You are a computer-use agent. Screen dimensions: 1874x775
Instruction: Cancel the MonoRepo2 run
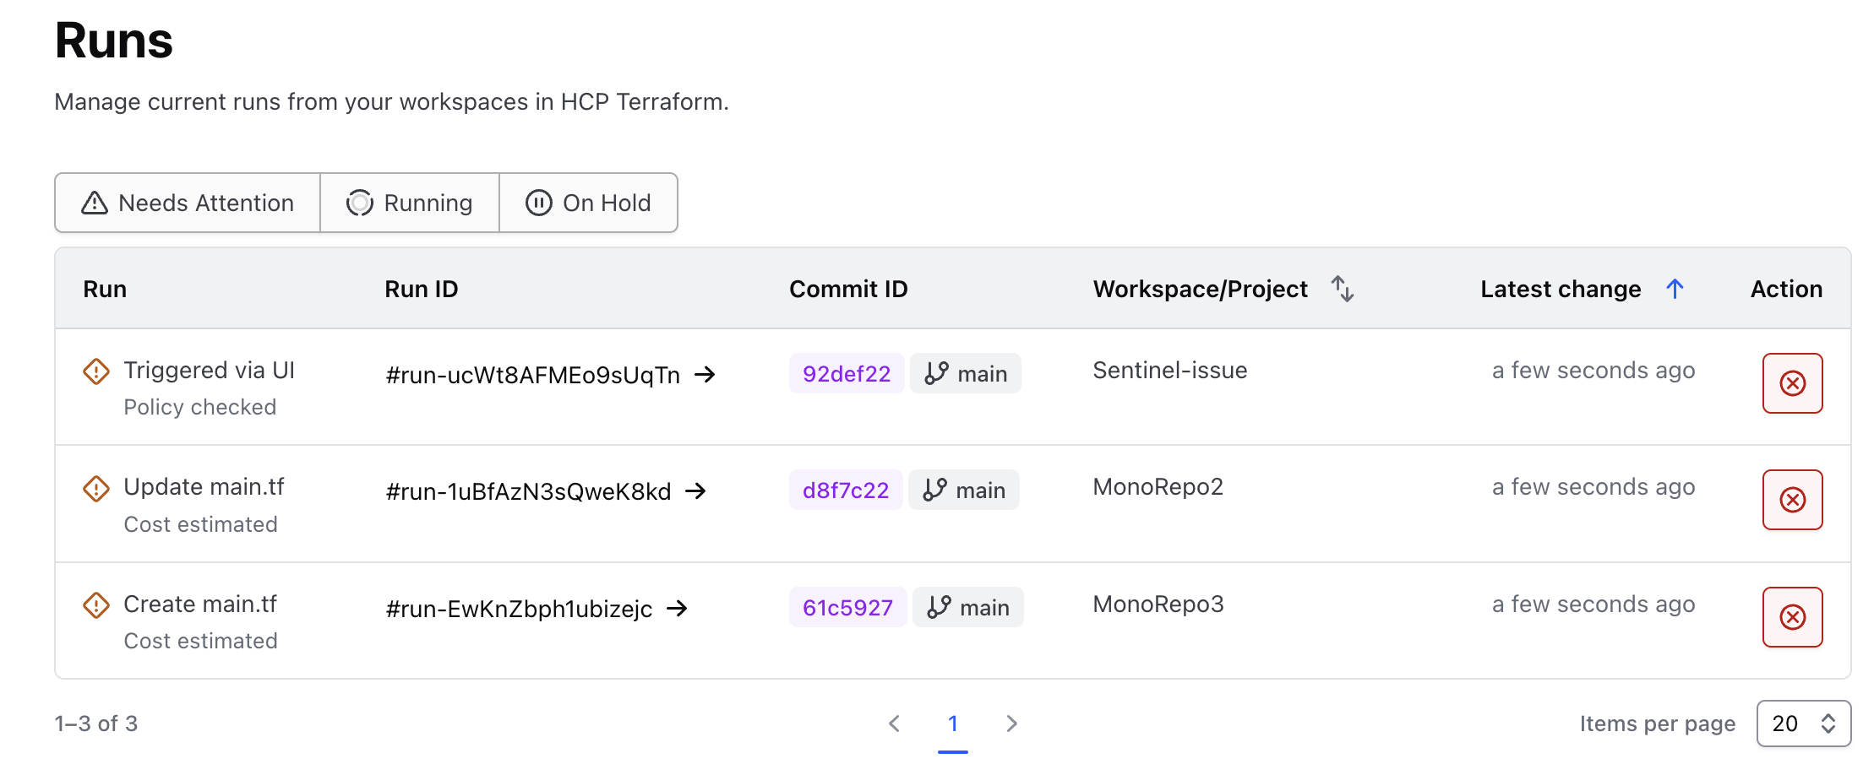point(1791,500)
